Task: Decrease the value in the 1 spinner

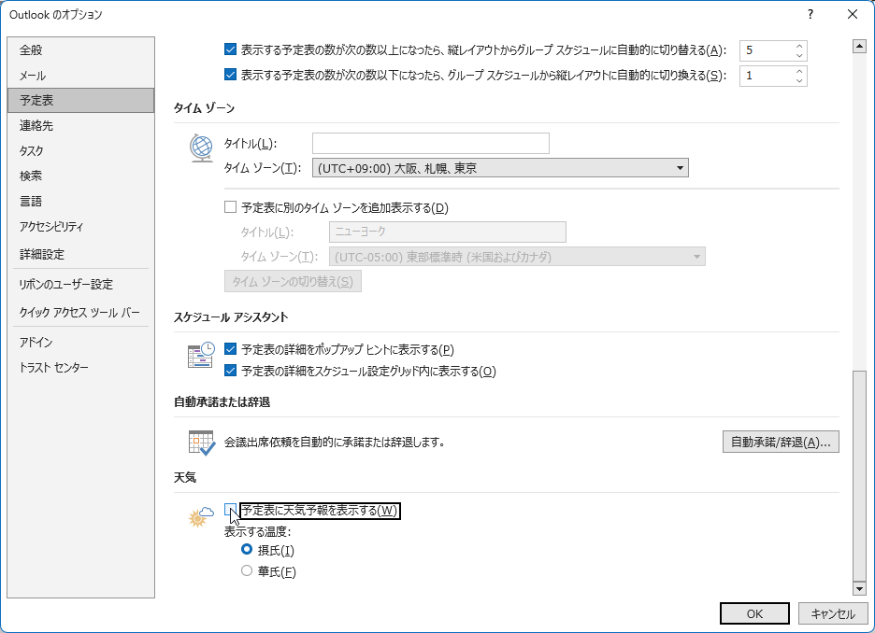Action: click(x=799, y=81)
